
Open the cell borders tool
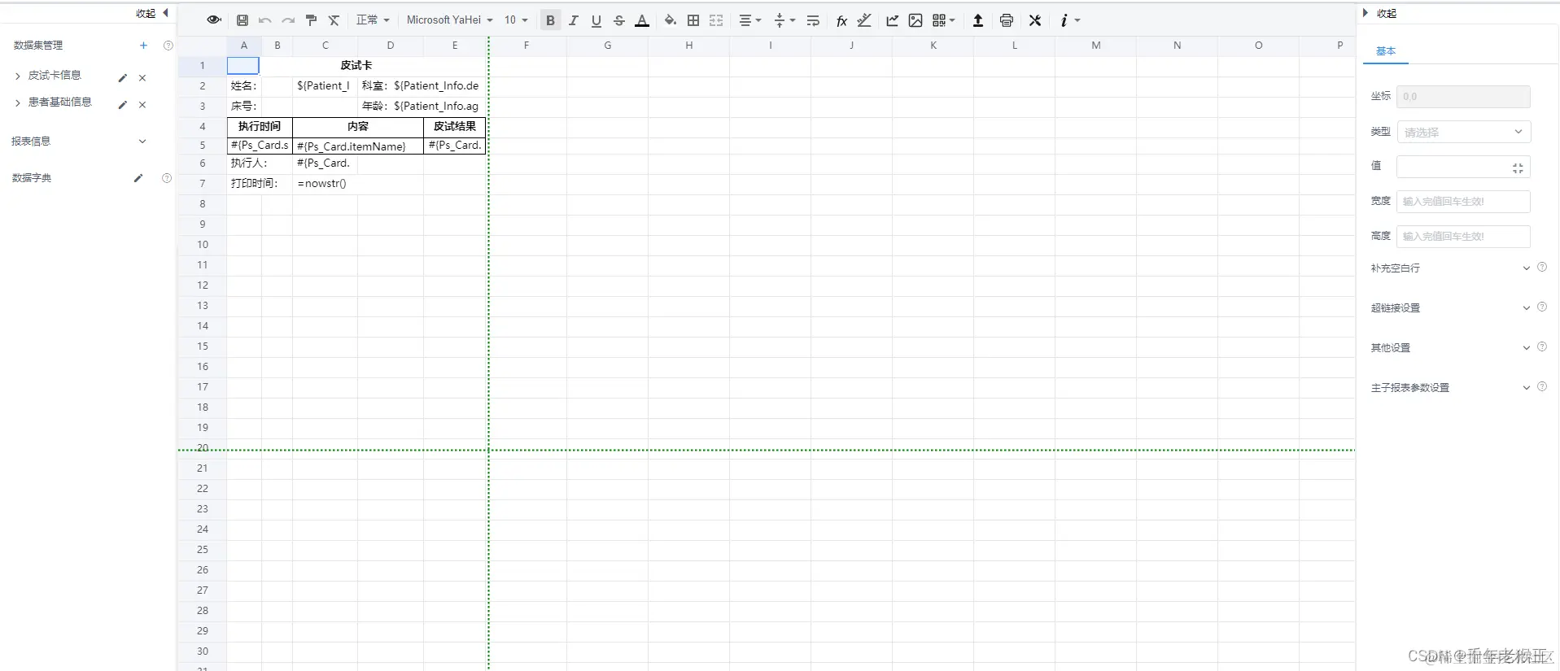point(693,20)
